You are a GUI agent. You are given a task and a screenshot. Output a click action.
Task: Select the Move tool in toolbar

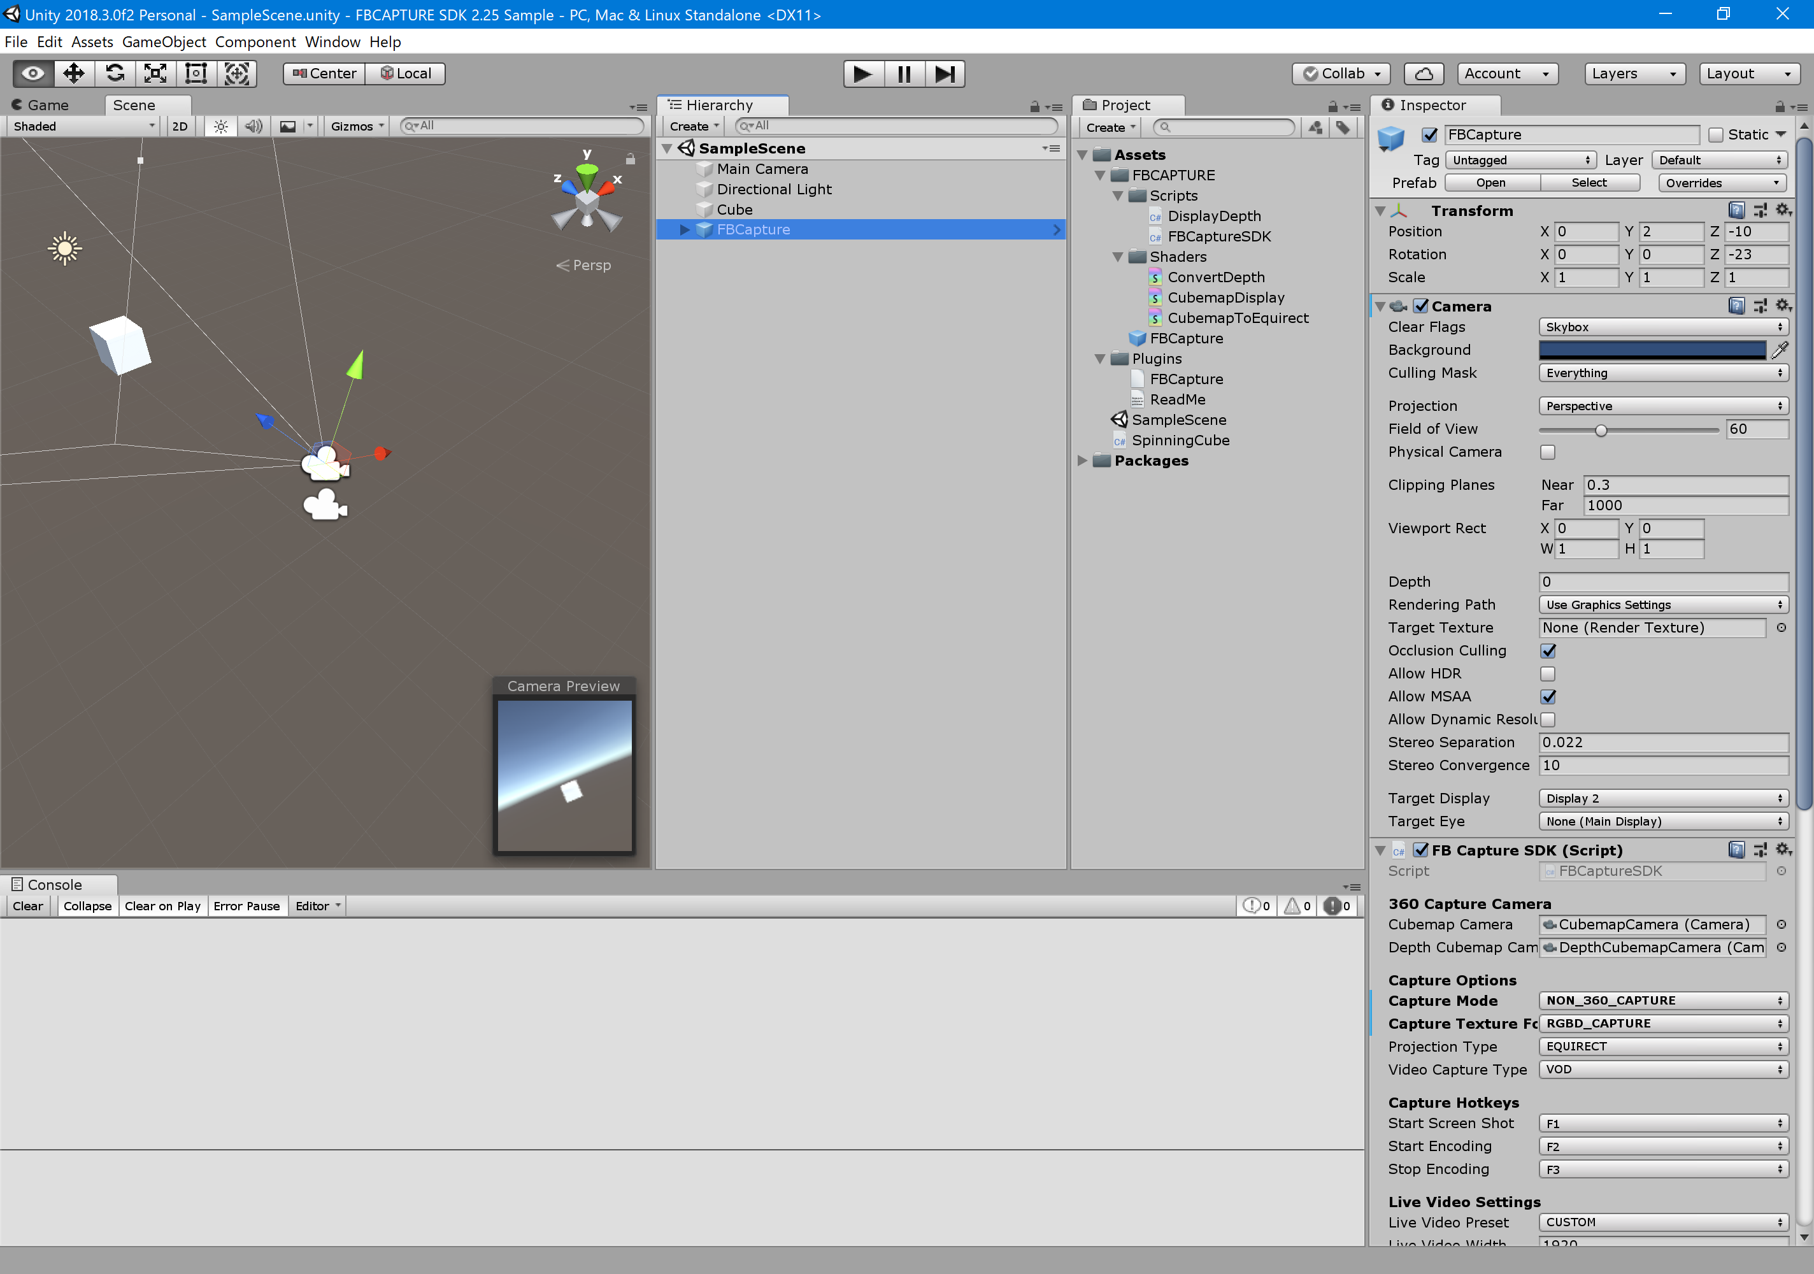73,73
